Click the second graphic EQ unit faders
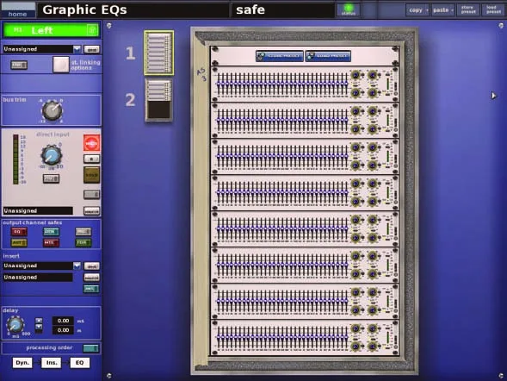Screen dimensions: 507x381 pyautogui.click(x=282, y=121)
